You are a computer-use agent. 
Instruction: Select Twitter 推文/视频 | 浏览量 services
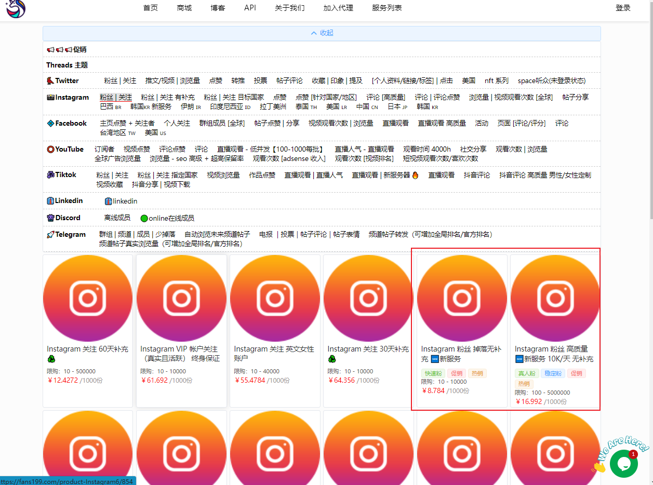[172, 81]
